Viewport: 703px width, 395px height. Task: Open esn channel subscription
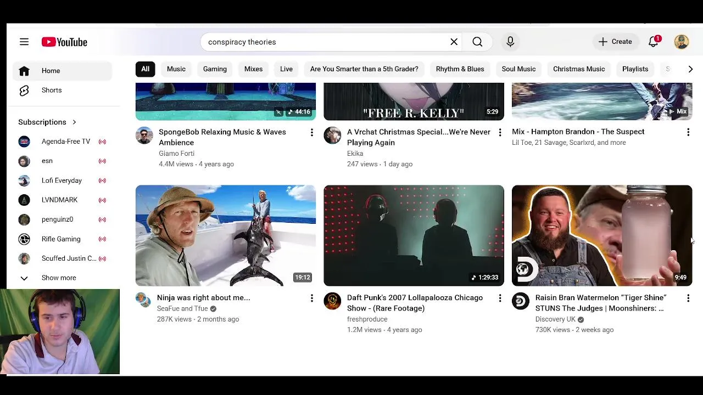point(62,161)
